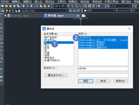Select the _DotSmall item
139x105 pixels.
click(103, 37)
